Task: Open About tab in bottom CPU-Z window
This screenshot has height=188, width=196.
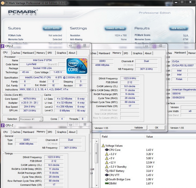Action: point(72,132)
